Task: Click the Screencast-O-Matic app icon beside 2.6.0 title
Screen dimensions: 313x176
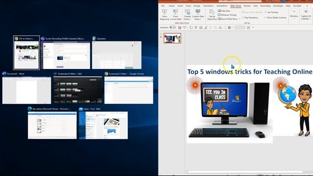Action: (x=55, y=74)
